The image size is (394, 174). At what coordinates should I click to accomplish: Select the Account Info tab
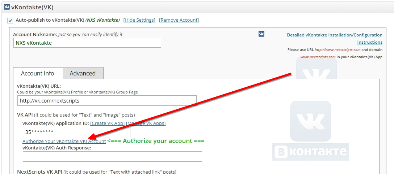click(37, 73)
